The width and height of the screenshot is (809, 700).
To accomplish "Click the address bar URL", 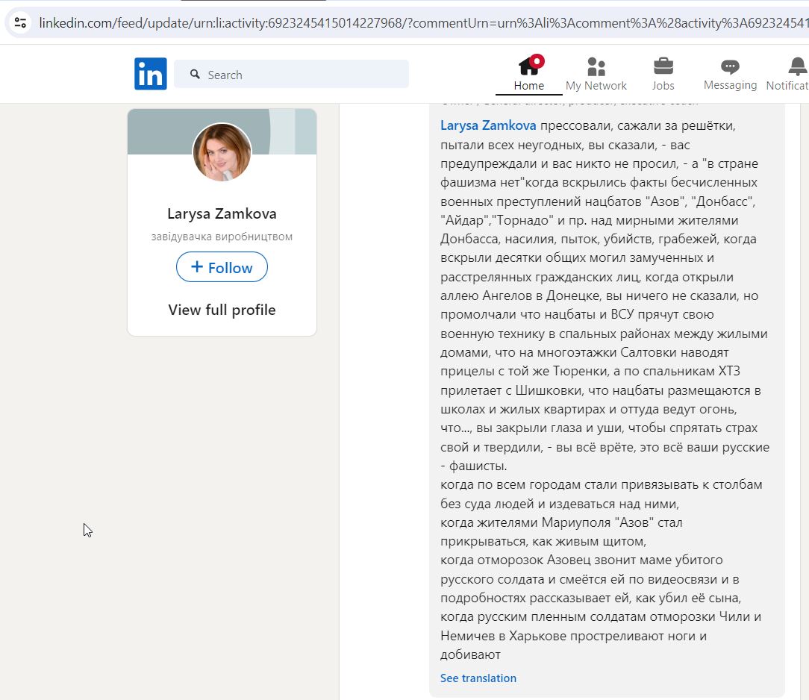I will point(299,23).
